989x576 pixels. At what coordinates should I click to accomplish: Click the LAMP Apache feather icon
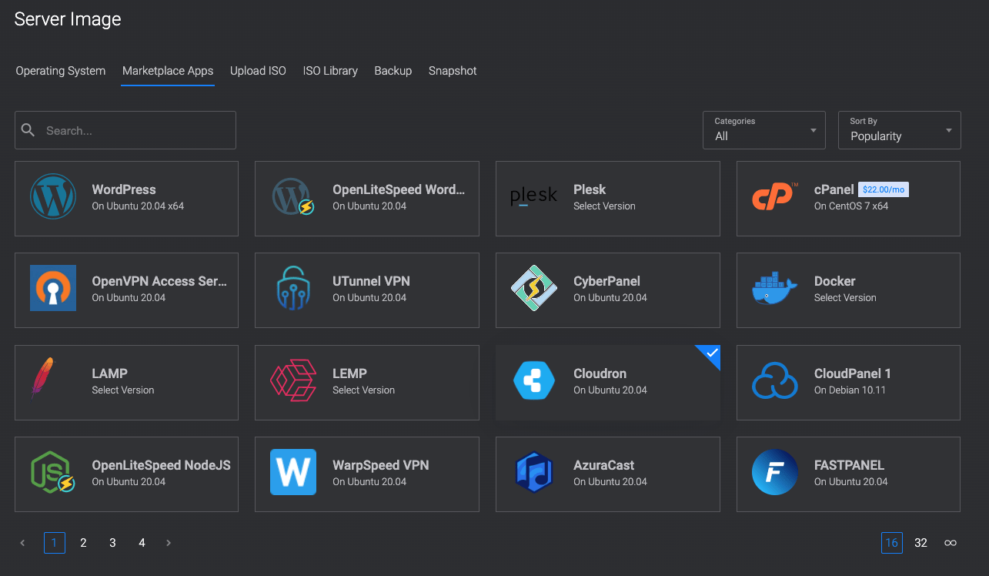tap(42, 379)
